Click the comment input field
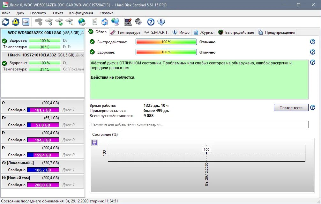321x204 pixels. point(199,124)
